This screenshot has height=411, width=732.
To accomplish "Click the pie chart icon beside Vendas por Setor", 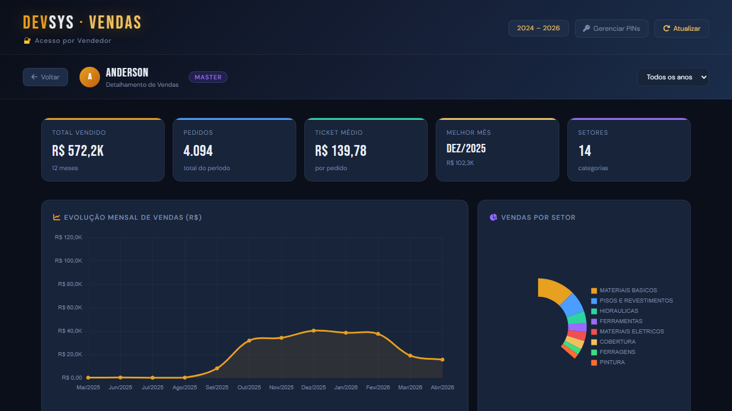I will (x=494, y=217).
